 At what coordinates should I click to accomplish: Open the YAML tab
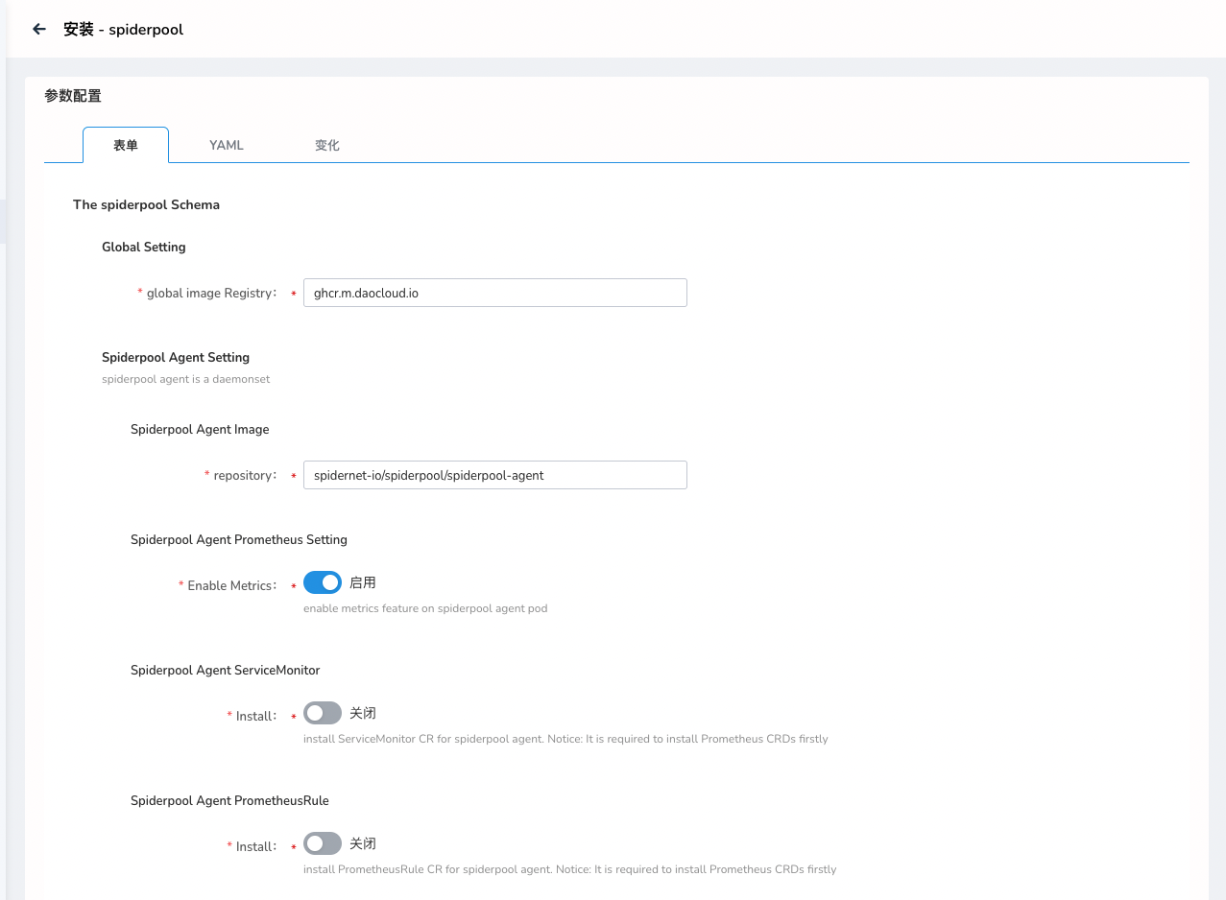227,145
